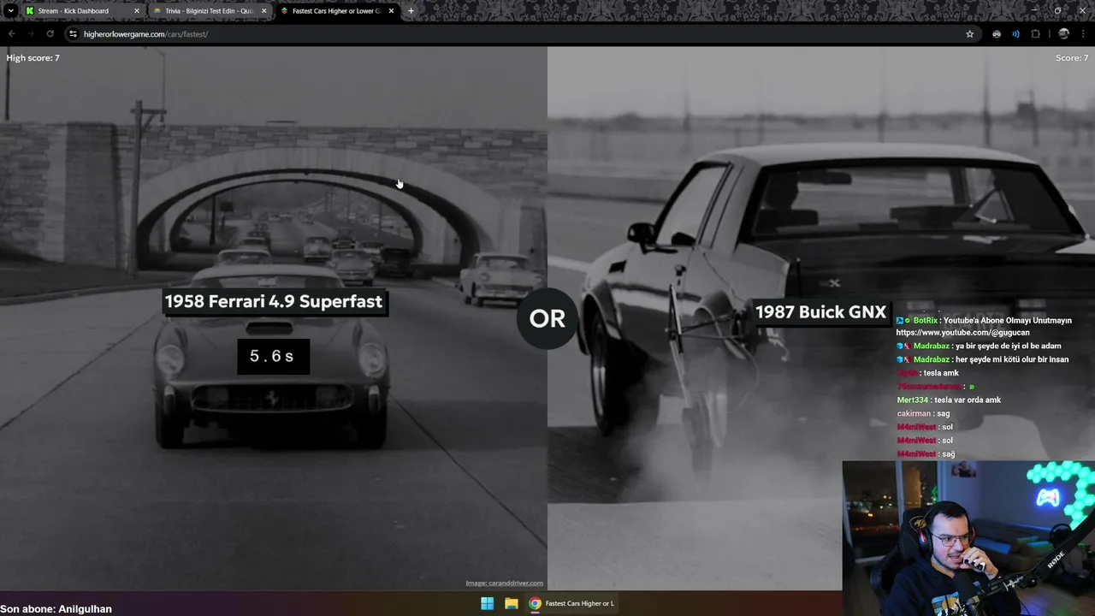Click the OR circle between cars
Viewport: 1095px width, 616px height.
click(x=547, y=318)
